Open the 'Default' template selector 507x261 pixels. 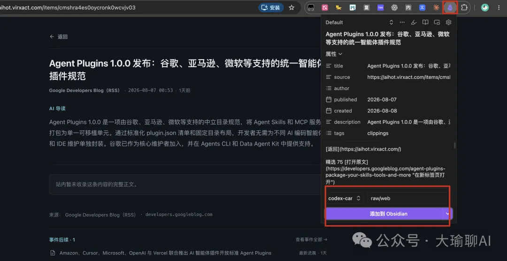(360, 23)
